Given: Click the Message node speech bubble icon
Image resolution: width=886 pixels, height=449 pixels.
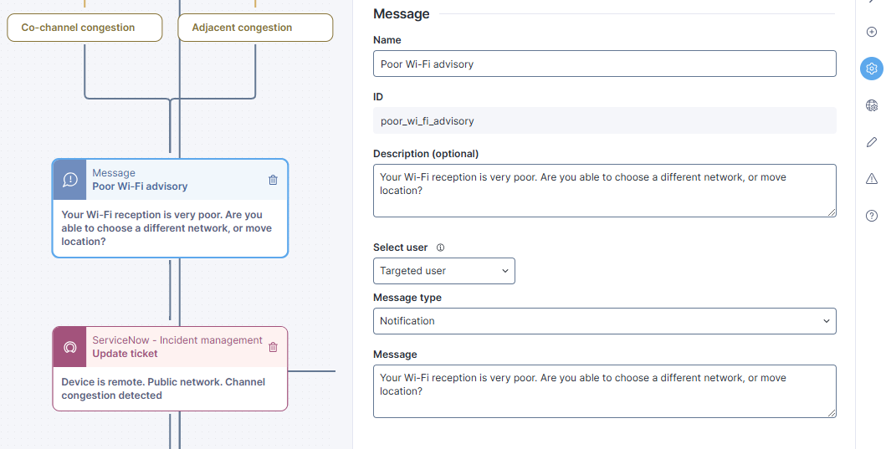Looking at the screenshot, I should coord(70,180).
